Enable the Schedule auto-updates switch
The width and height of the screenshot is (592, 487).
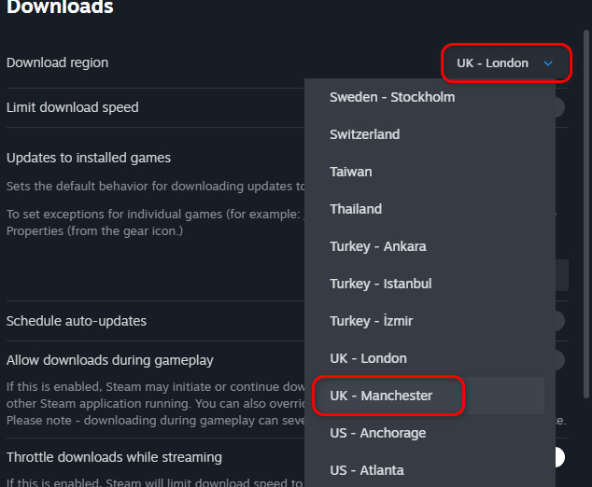(557, 321)
